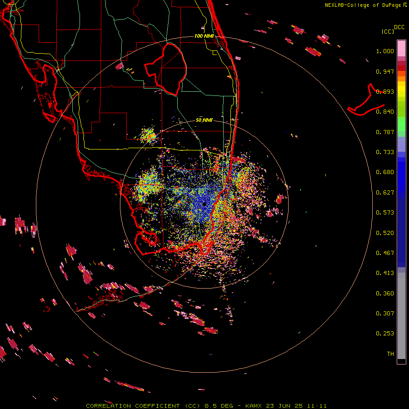Click the TH threshold label
409x409 pixels.
pyautogui.click(x=390, y=354)
